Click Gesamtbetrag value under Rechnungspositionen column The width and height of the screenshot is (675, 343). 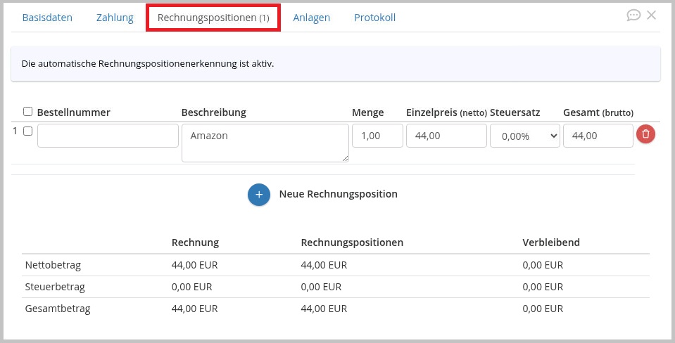[x=324, y=309]
